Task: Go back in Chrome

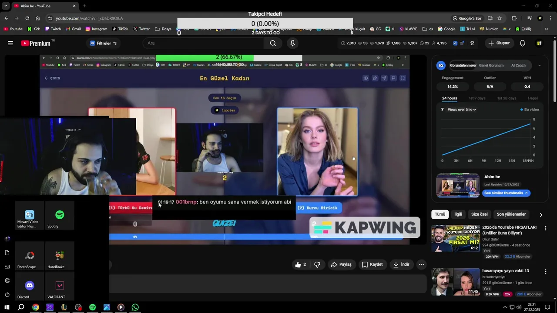Action: [x=6, y=18]
